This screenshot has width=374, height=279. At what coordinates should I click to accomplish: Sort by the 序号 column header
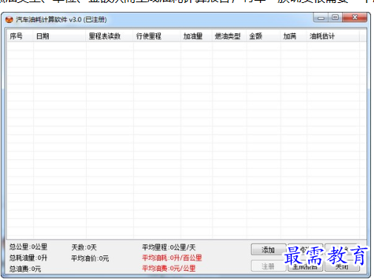click(x=20, y=36)
